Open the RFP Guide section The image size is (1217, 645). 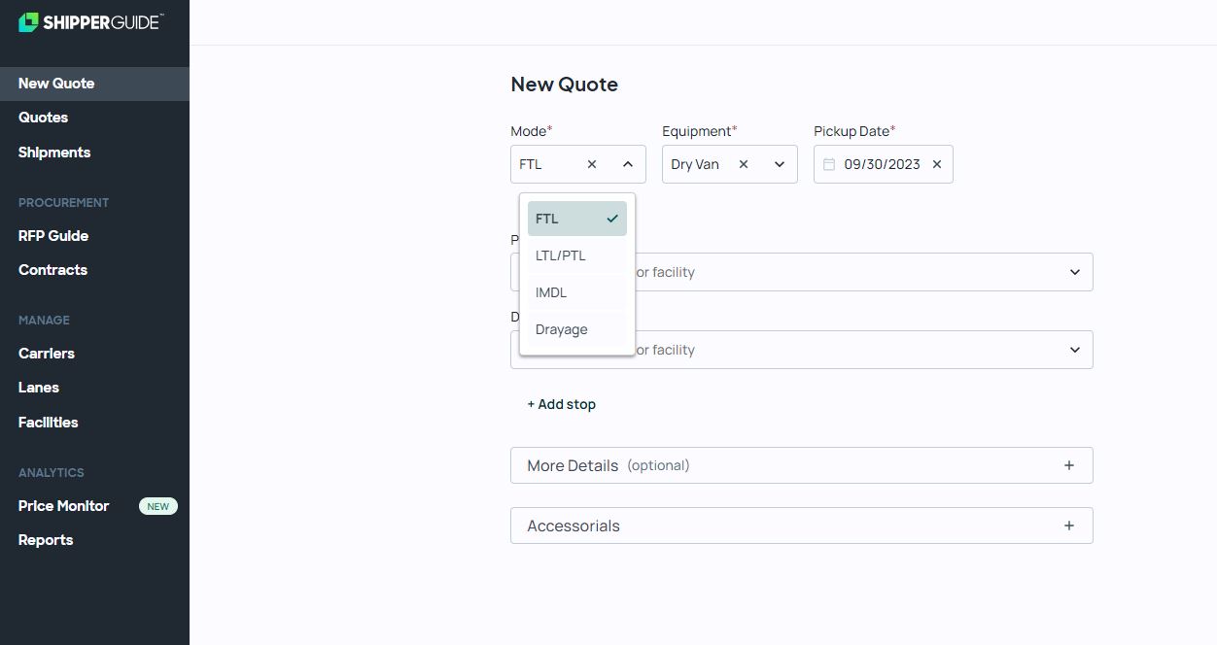53,235
